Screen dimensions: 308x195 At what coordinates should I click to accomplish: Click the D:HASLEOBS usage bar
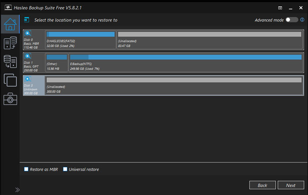coord(81,34)
